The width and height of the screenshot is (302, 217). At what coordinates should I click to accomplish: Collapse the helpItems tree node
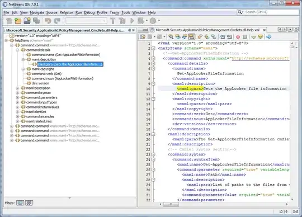[6, 40]
